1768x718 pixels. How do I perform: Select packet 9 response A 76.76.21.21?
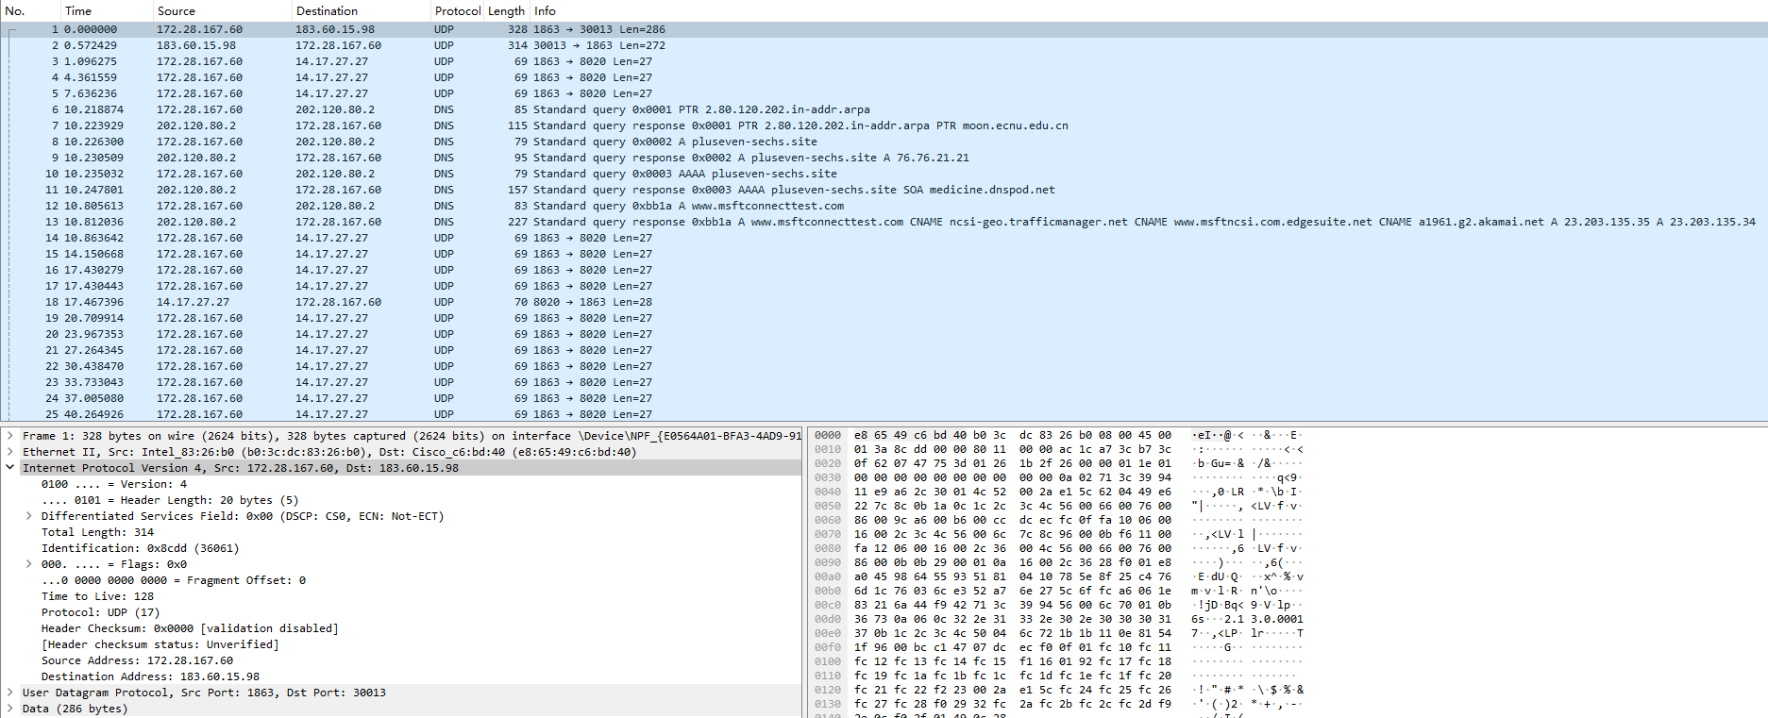[884, 158]
